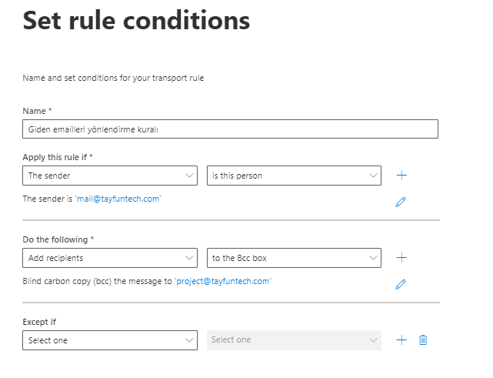
Task: Click the 'Do the following' label
Action: tap(56, 239)
